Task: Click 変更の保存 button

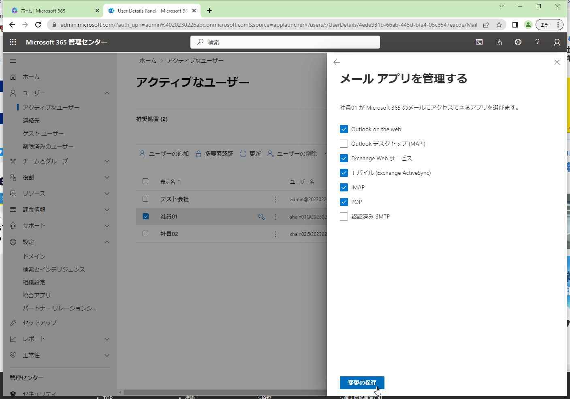Action: pos(362,383)
